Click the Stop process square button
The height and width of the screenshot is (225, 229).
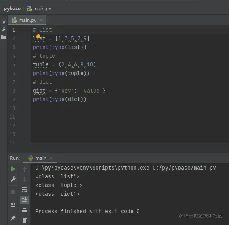coord(13,192)
